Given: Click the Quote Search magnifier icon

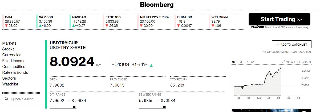Looking at the screenshot, I should click(x=7, y=99).
